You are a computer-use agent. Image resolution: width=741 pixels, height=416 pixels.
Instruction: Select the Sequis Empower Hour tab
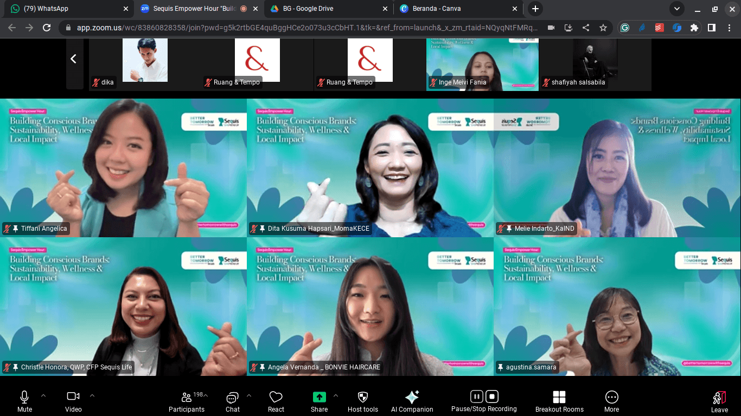(x=198, y=9)
